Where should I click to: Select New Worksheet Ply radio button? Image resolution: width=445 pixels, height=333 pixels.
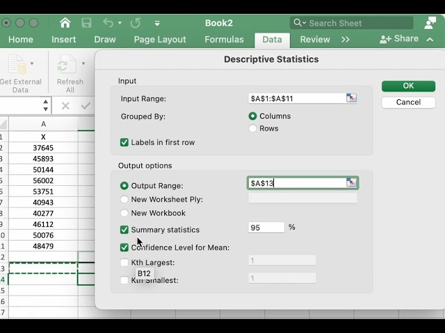coord(124,199)
